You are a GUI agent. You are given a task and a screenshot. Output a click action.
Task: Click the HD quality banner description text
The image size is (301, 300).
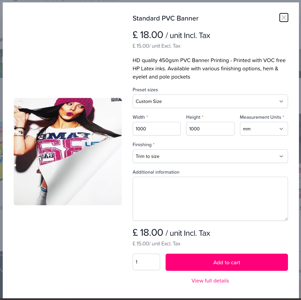[209, 69]
